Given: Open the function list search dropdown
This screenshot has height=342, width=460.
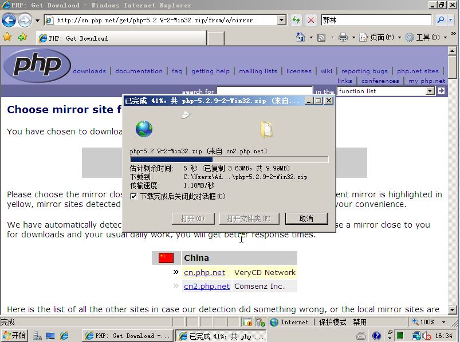Looking at the screenshot, I should click(386, 91).
